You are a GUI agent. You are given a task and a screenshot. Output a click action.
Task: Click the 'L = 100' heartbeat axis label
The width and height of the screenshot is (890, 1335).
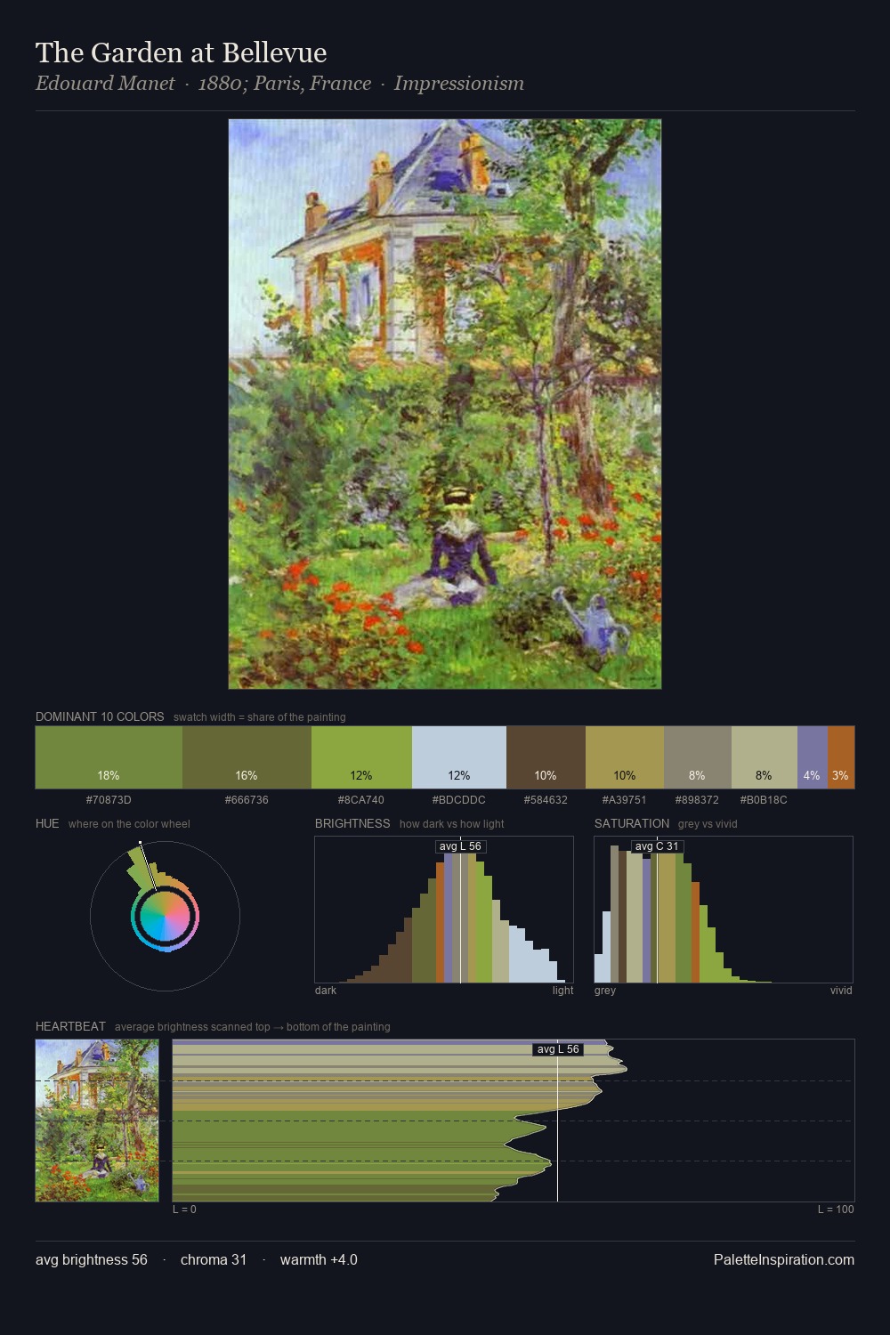click(836, 1210)
